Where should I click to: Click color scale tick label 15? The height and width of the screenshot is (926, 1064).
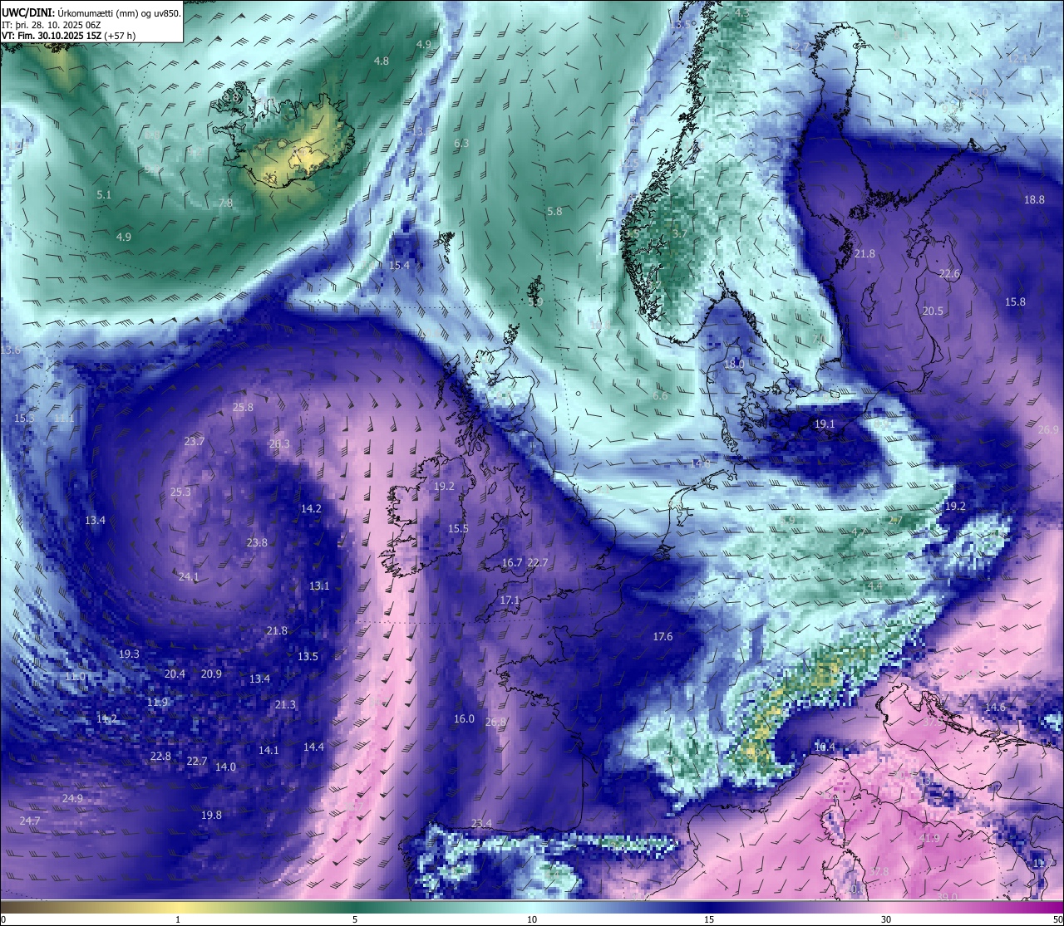pos(709,919)
